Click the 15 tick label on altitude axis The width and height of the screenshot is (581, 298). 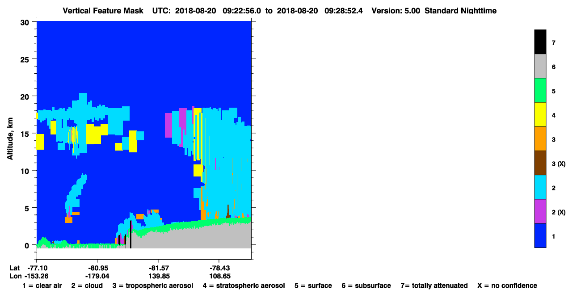point(26,134)
